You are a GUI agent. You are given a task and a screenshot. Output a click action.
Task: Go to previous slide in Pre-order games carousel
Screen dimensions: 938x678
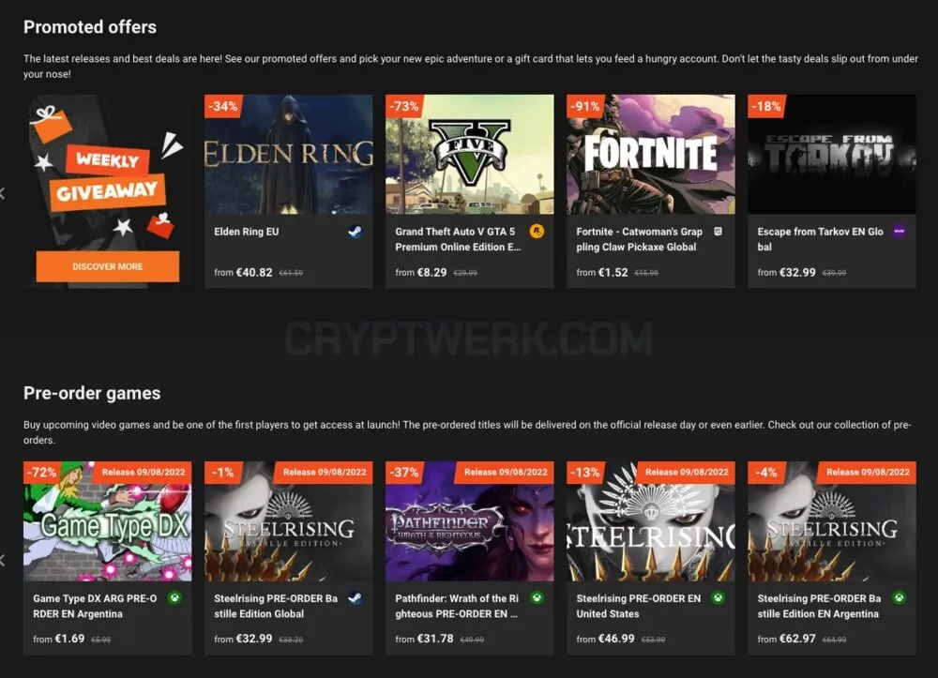(3, 560)
